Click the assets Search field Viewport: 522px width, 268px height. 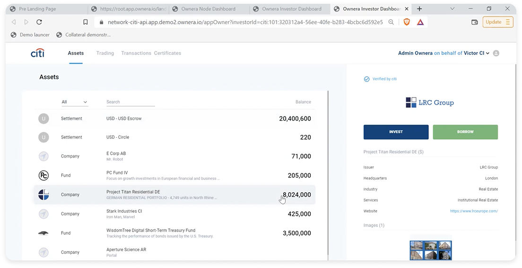click(130, 102)
